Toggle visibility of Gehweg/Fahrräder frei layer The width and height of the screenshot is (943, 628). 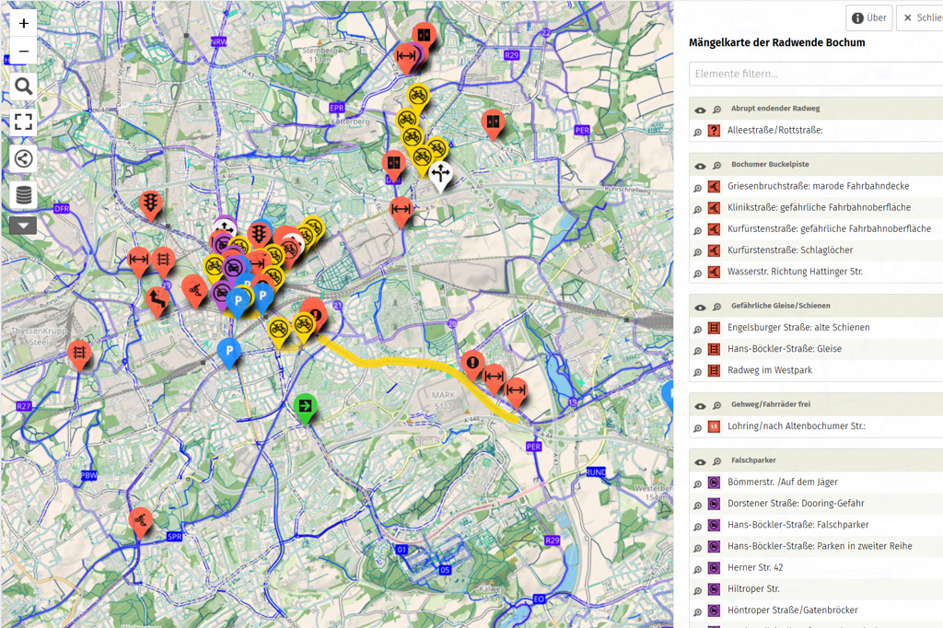point(700,406)
